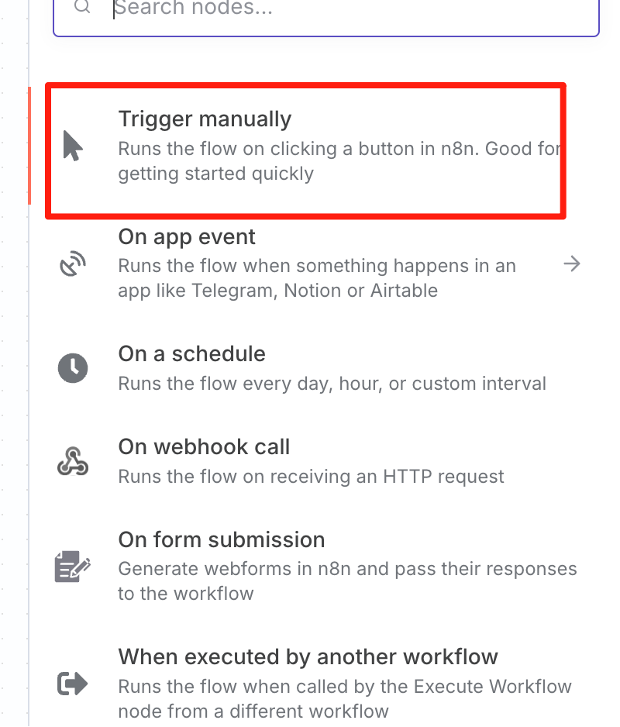Click the webhook icon
The width and height of the screenshot is (620, 727).
pyautogui.click(x=73, y=461)
